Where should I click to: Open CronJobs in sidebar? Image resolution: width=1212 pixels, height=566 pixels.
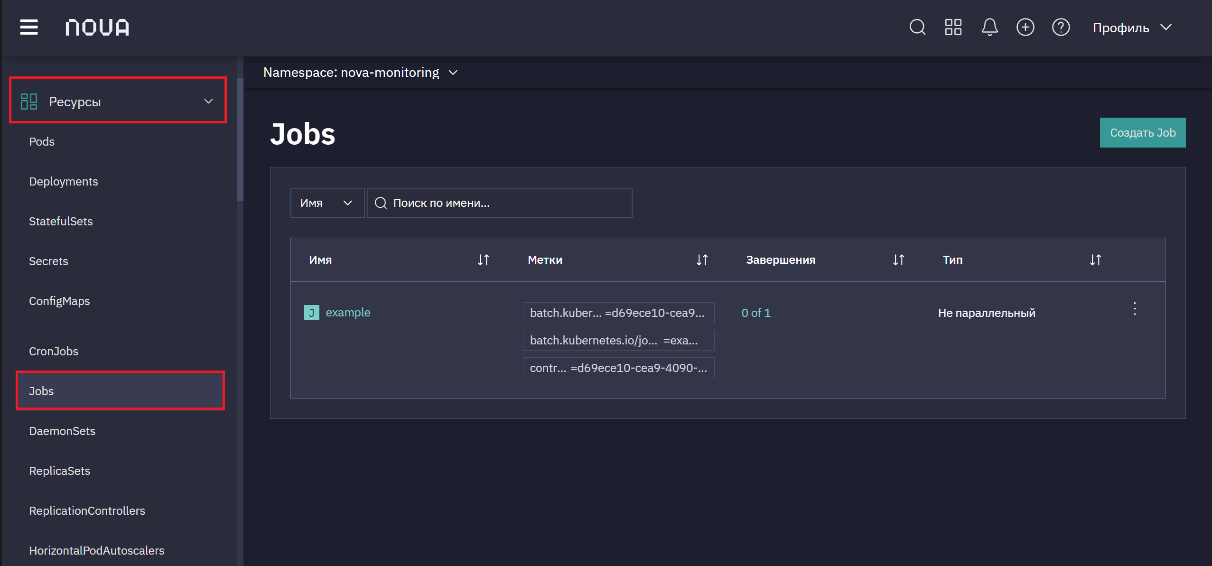[54, 351]
